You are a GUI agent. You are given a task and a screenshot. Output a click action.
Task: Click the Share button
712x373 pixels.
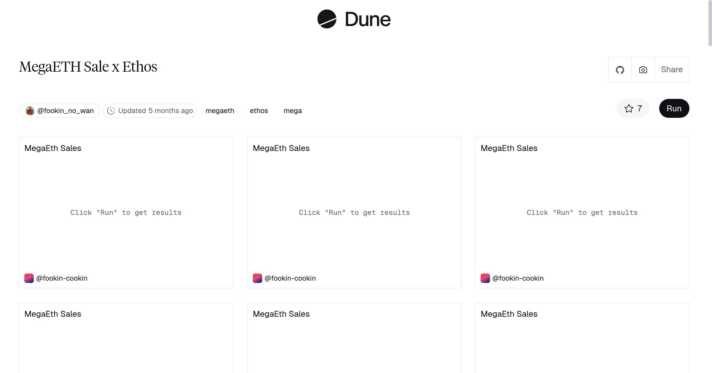point(672,69)
